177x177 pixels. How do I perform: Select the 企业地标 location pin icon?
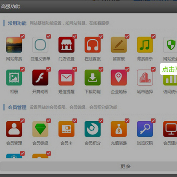pyautogui.click(x=119, y=78)
